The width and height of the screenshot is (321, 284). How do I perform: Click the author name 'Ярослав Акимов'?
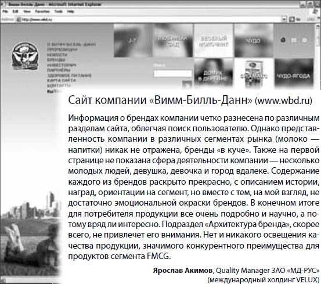[183, 271]
